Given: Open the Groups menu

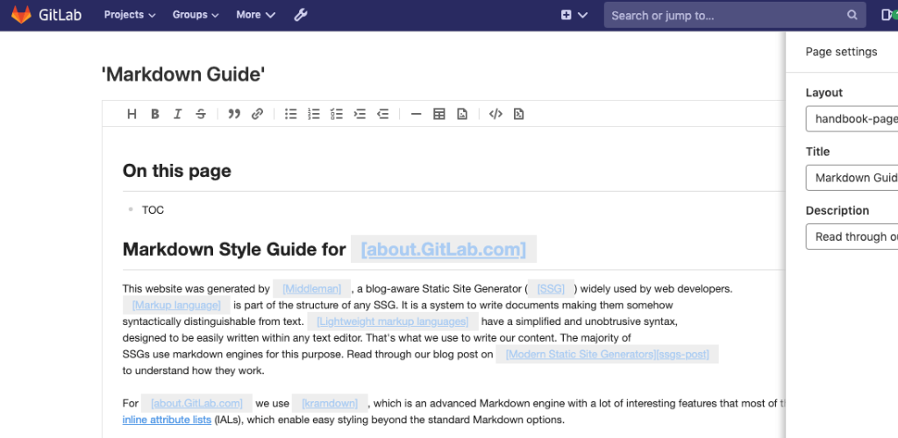Looking at the screenshot, I should (x=196, y=15).
